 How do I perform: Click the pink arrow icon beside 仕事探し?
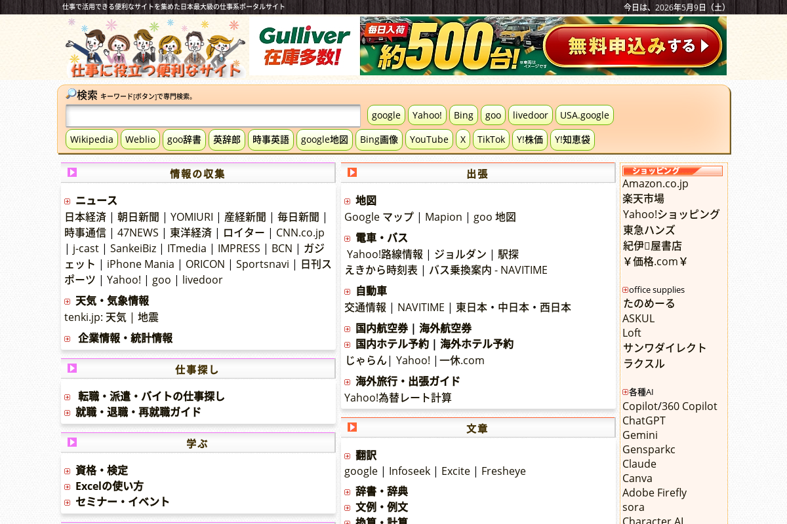point(72,368)
